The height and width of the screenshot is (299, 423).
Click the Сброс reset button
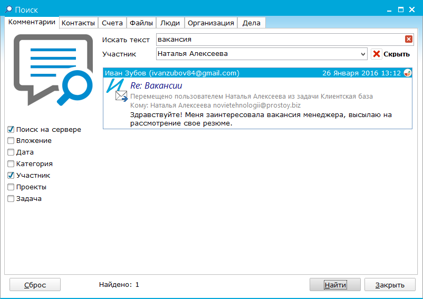click(35, 285)
